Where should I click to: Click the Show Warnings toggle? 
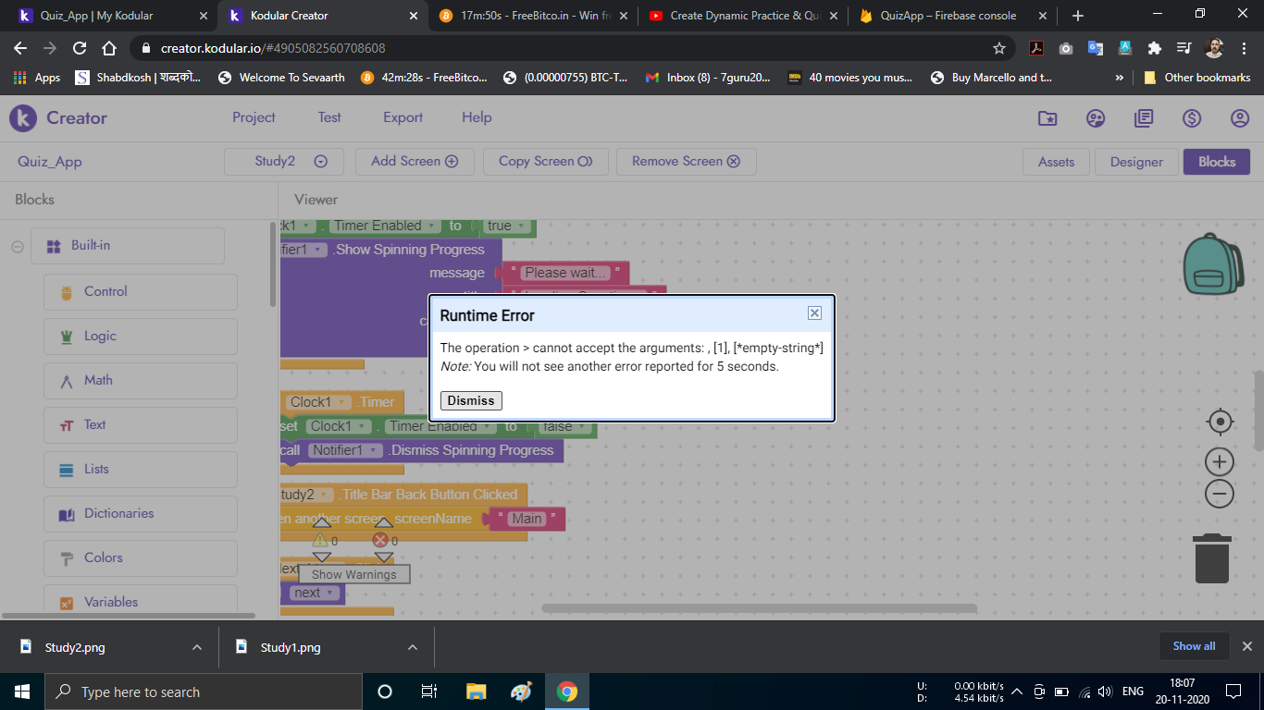[x=353, y=574]
